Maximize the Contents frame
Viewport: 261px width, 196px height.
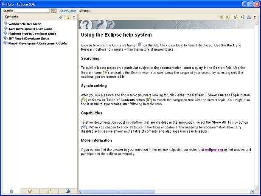point(74,17)
